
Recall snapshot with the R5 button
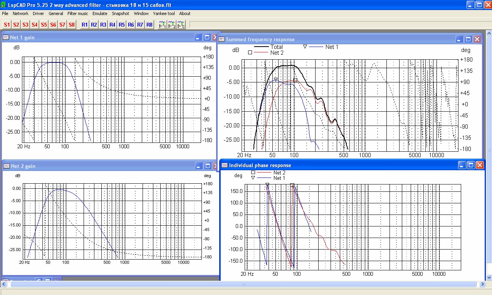122,25
